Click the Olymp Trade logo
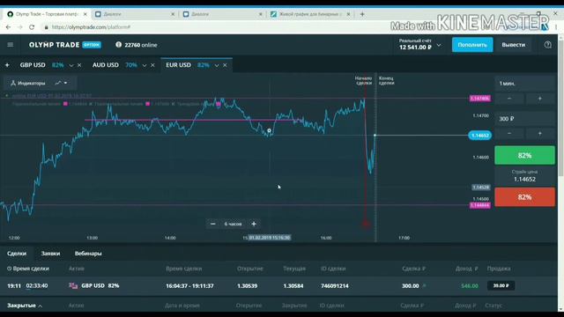This screenshot has width=564, height=317. point(54,45)
